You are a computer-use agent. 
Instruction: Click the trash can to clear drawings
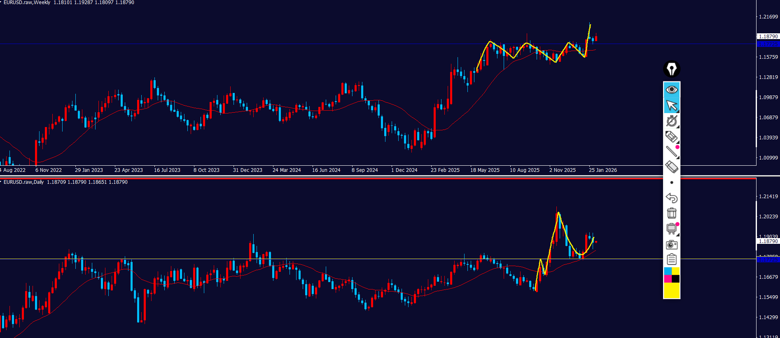tap(671, 213)
